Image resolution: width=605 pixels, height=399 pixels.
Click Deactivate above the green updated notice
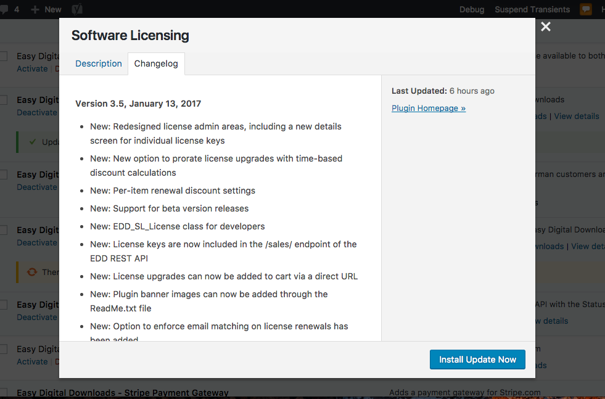click(x=36, y=112)
